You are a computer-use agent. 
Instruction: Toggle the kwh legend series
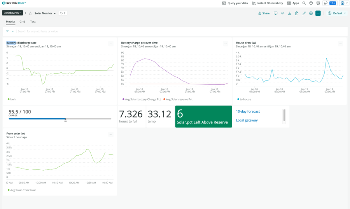pos(12,99)
